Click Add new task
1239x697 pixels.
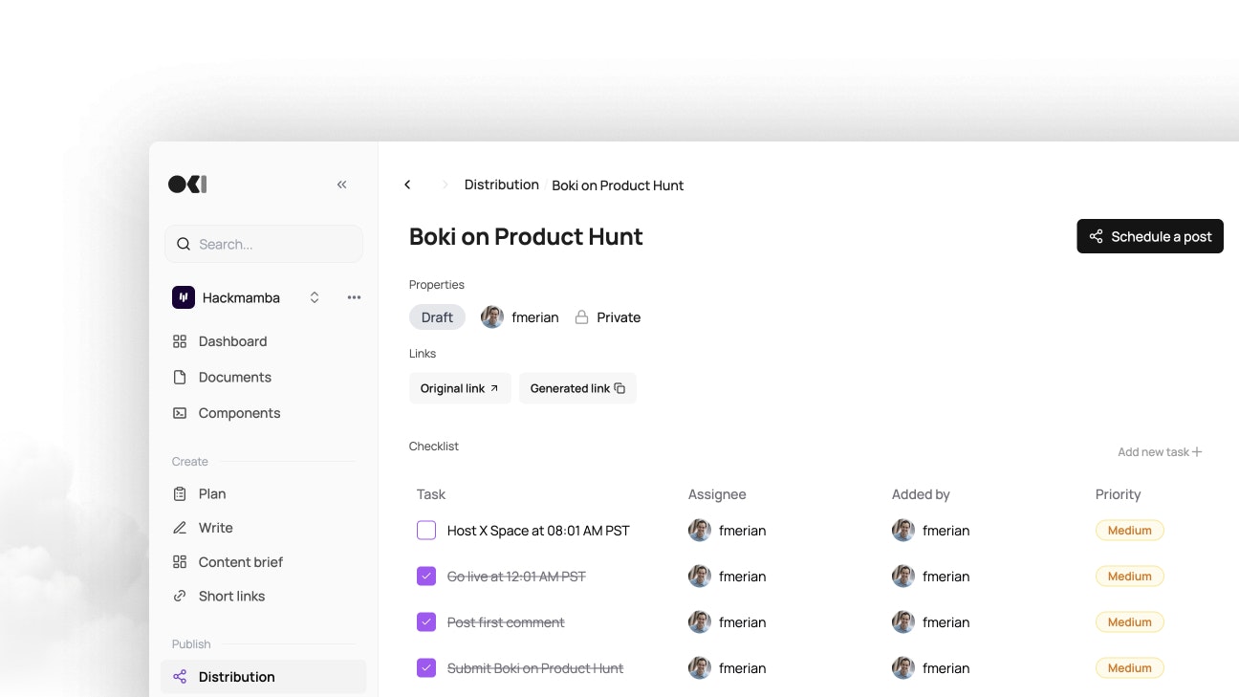tap(1160, 452)
